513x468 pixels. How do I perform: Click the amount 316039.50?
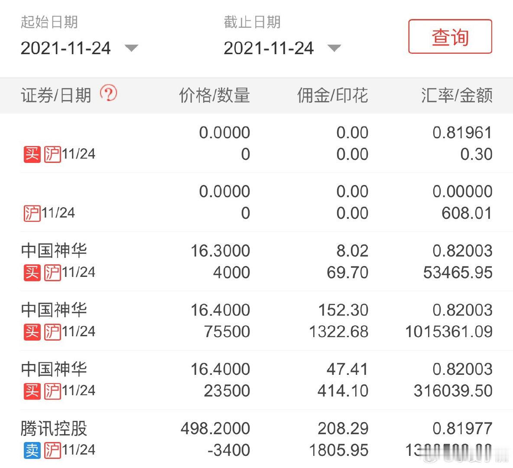[453, 391]
